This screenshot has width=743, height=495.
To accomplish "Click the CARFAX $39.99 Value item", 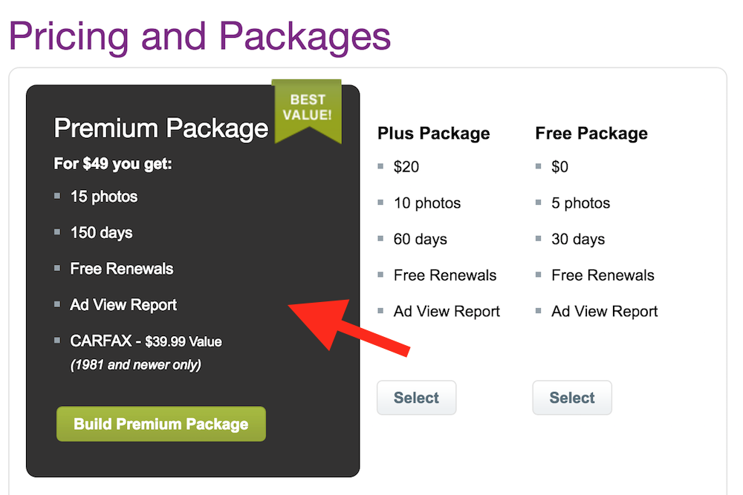I will coord(146,341).
